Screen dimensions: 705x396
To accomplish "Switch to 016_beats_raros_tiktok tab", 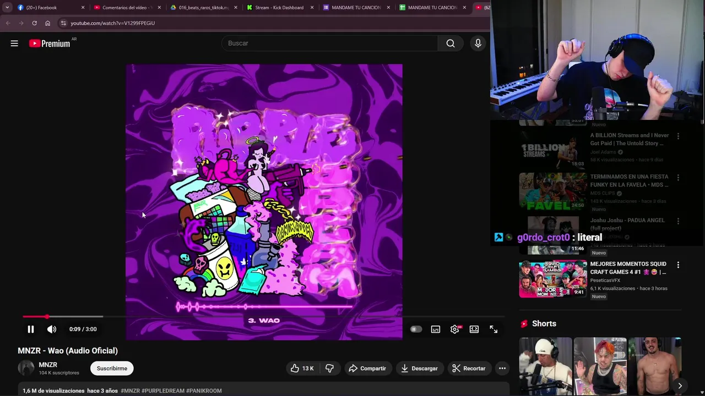I will (203, 8).
